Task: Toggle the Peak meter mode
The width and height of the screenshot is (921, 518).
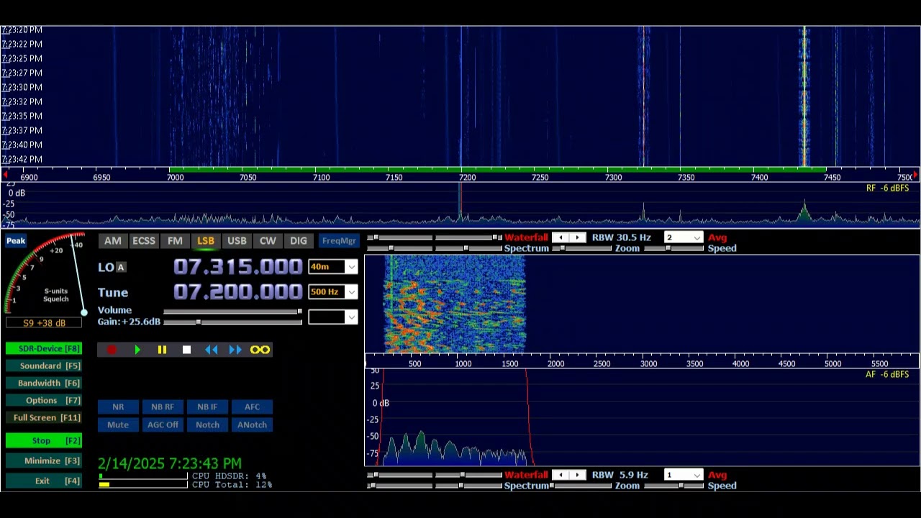Action: (16, 241)
